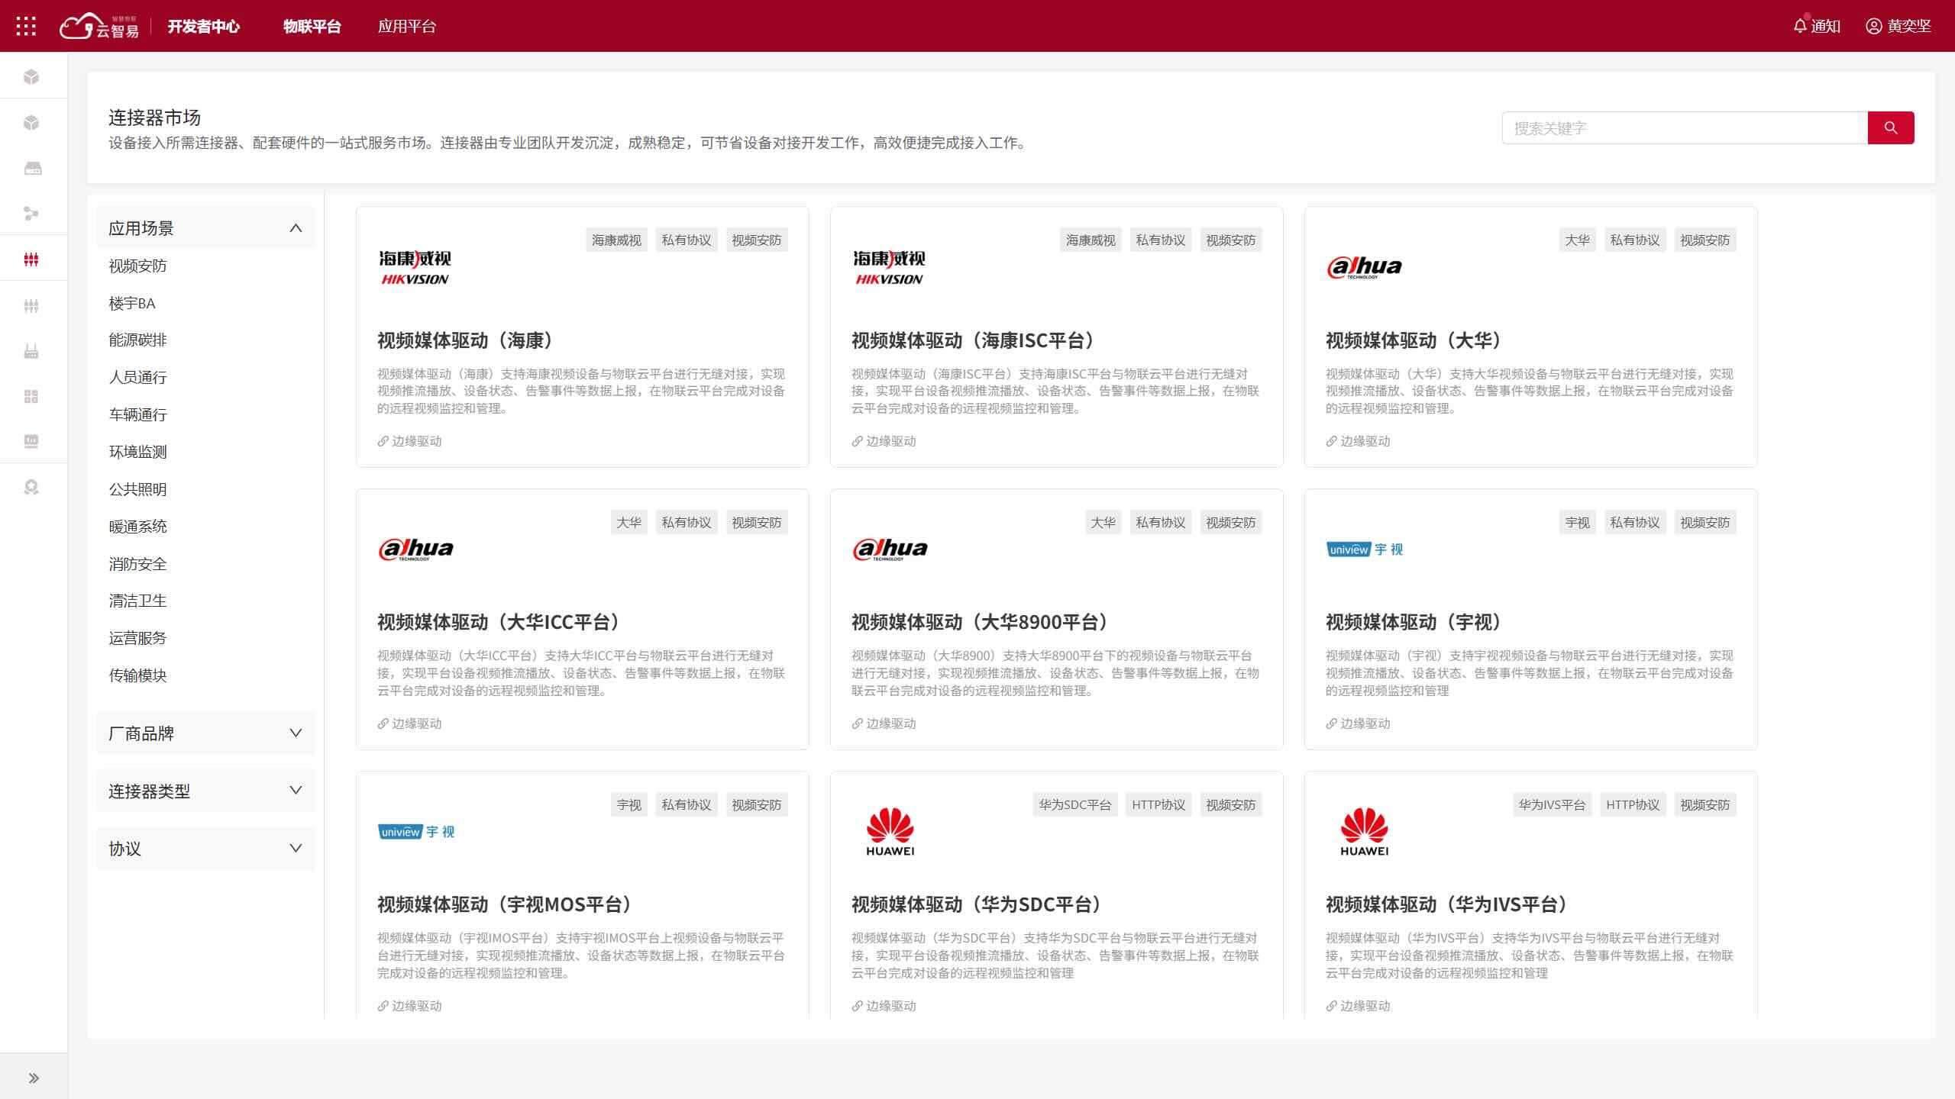
Task: Click Hikvision logo on 海康ISC平台 card
Action: pyautogui.click(x=889, y=268)
